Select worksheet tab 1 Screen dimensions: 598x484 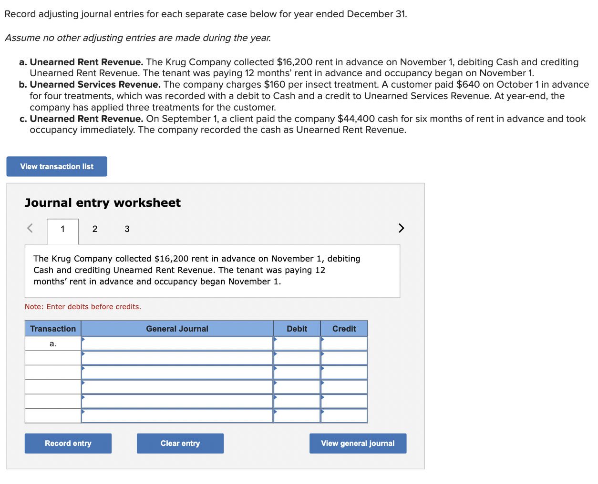point(62,229)
